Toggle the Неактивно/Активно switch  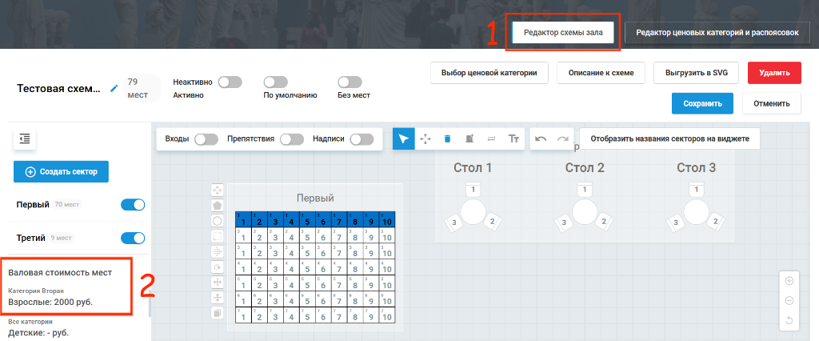coord(230,82)
